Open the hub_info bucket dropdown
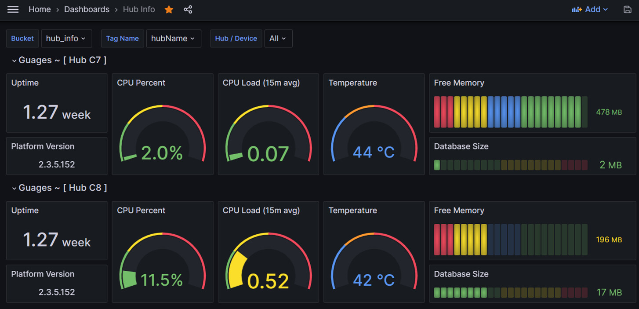The width and height of the screenshot is (639, 309). [x=66, y=38]
